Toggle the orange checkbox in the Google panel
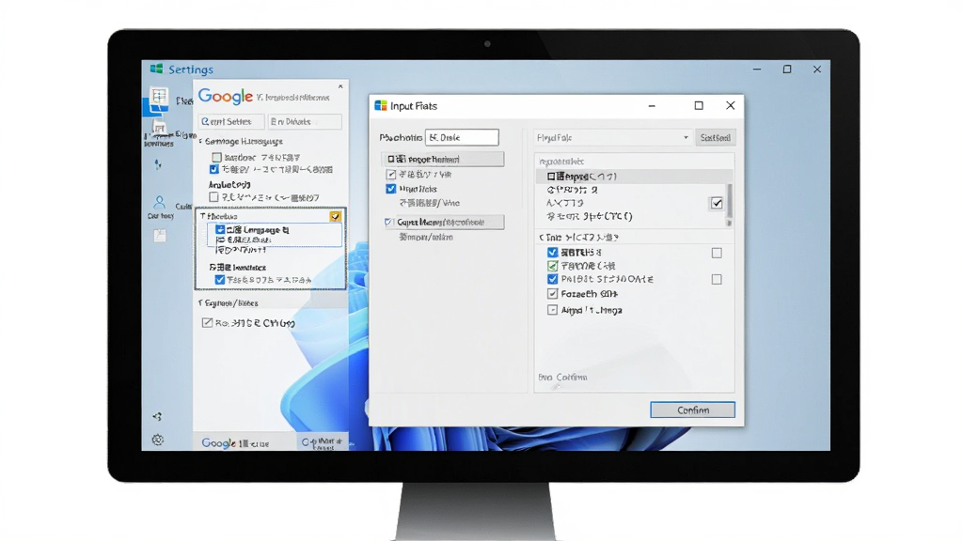Image resolution: width=963 pixels, height=541 pixels. 335,217
